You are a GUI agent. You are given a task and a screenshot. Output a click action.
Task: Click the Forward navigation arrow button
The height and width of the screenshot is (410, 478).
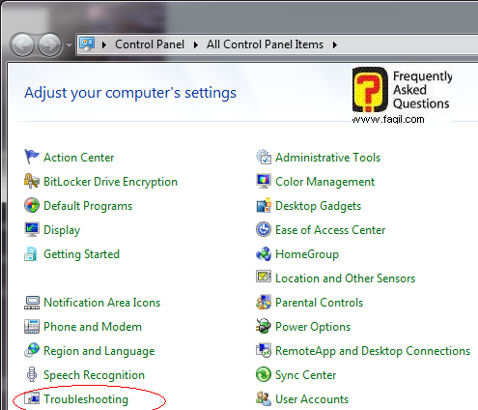(x=50, y=44)
